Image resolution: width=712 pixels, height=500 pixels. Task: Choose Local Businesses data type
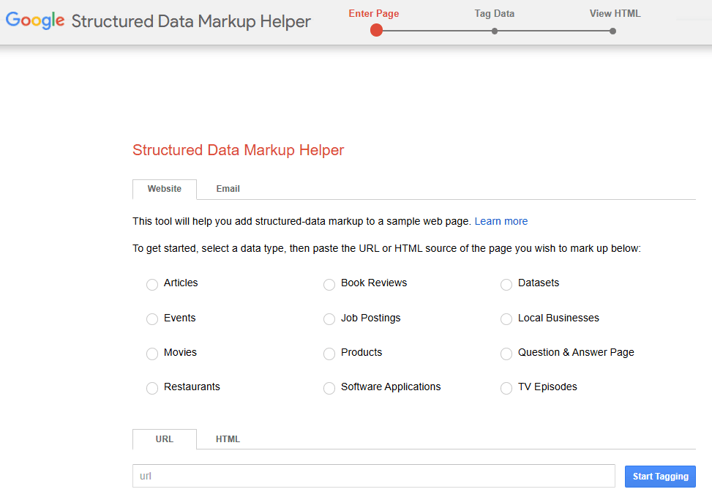506,318
